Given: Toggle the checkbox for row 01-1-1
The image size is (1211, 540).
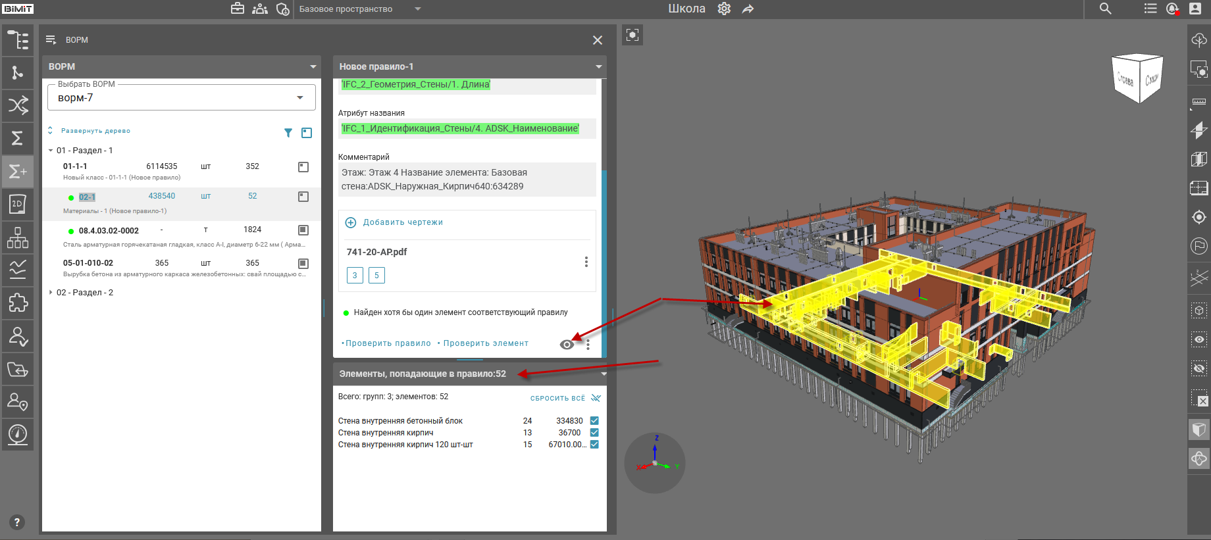Looking at the screenshot, I should point(303,167).
